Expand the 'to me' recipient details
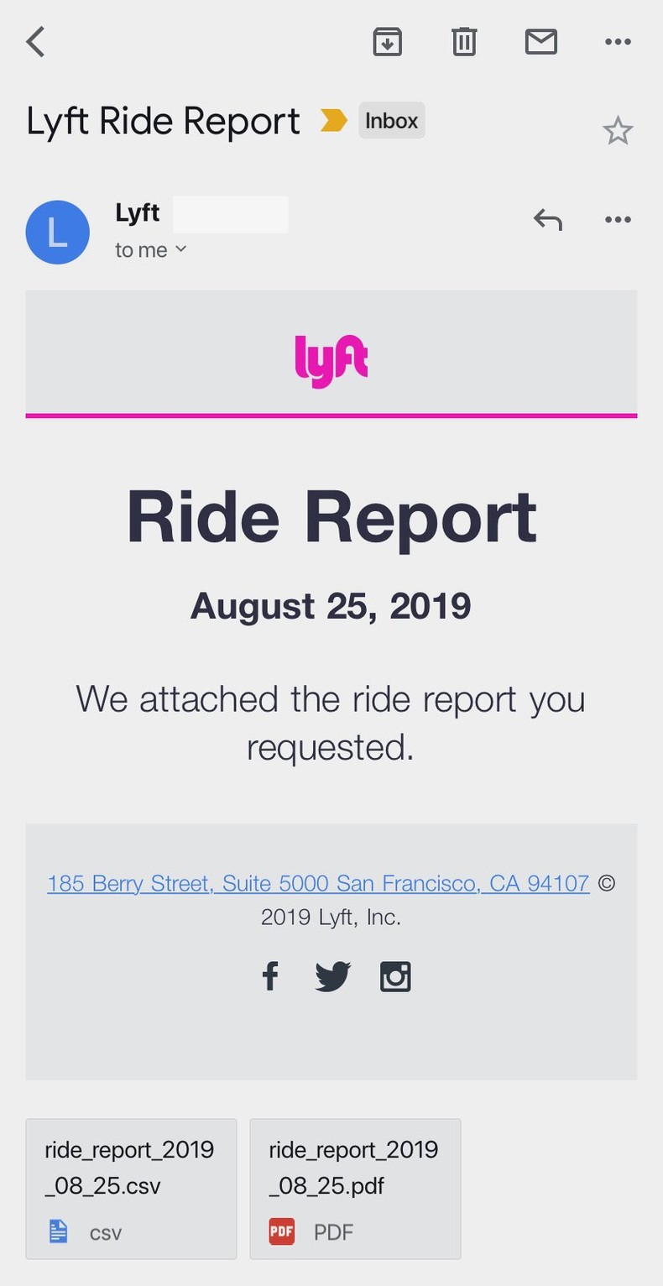Screen dimensions: 663x1286 (151, 248)
